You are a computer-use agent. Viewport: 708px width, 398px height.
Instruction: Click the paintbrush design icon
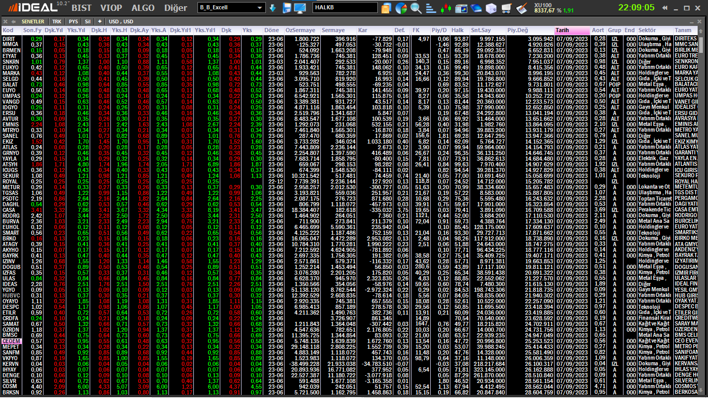[x=521, y=8]
